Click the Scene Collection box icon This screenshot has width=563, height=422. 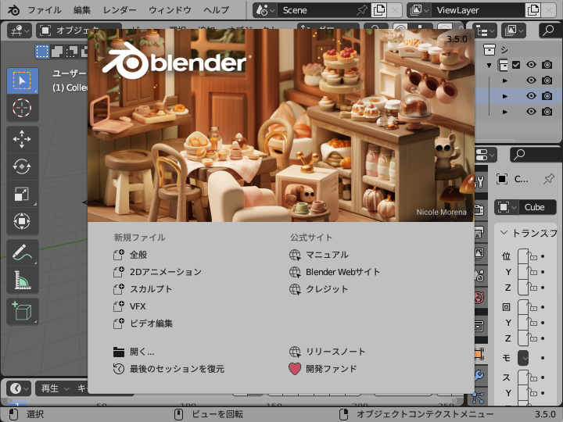[489, 49]
